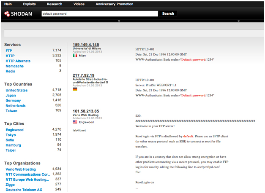Click the Search button
The image size is (265, 193).
pos(168,13)
